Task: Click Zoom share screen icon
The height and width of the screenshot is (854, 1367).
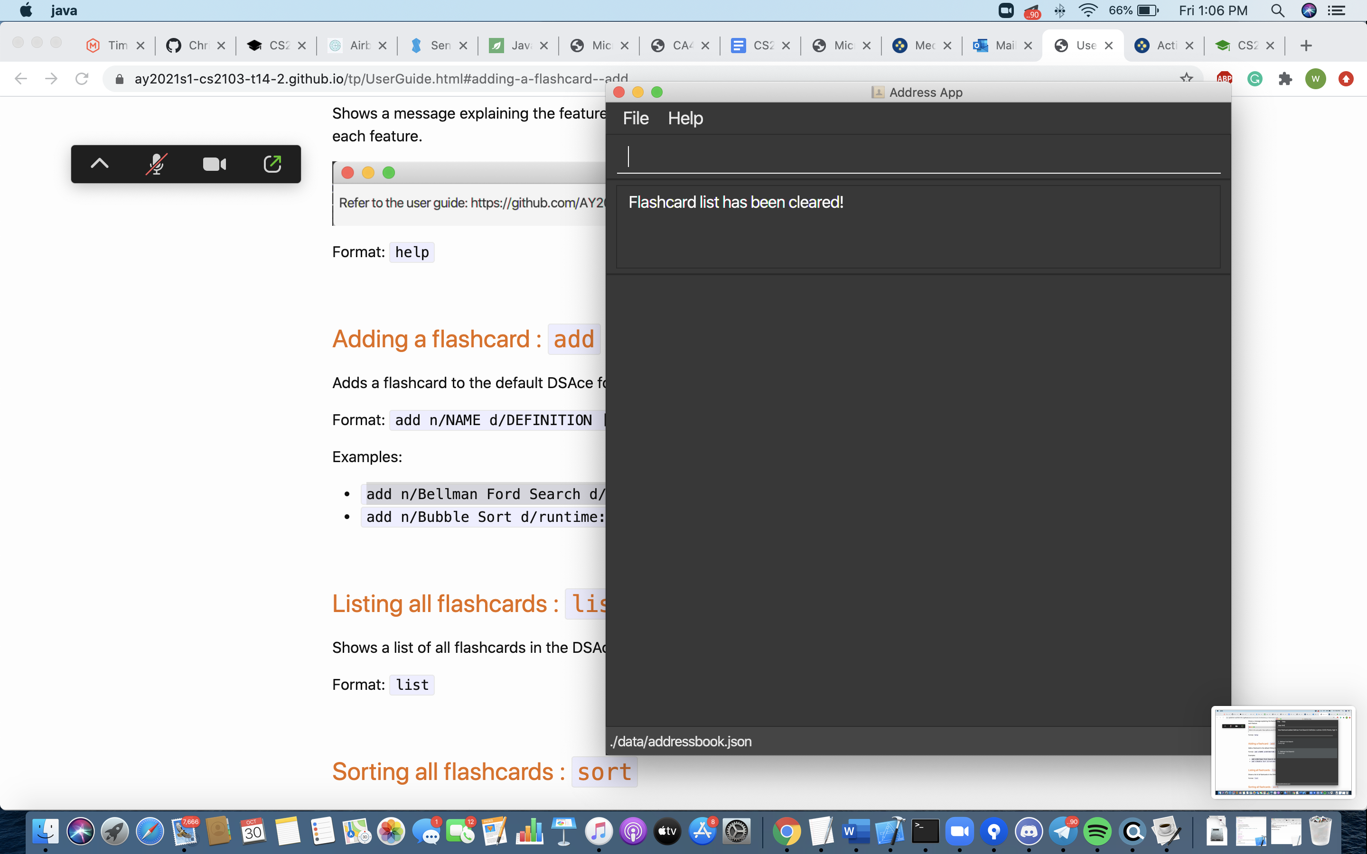Action: [272, 164]
